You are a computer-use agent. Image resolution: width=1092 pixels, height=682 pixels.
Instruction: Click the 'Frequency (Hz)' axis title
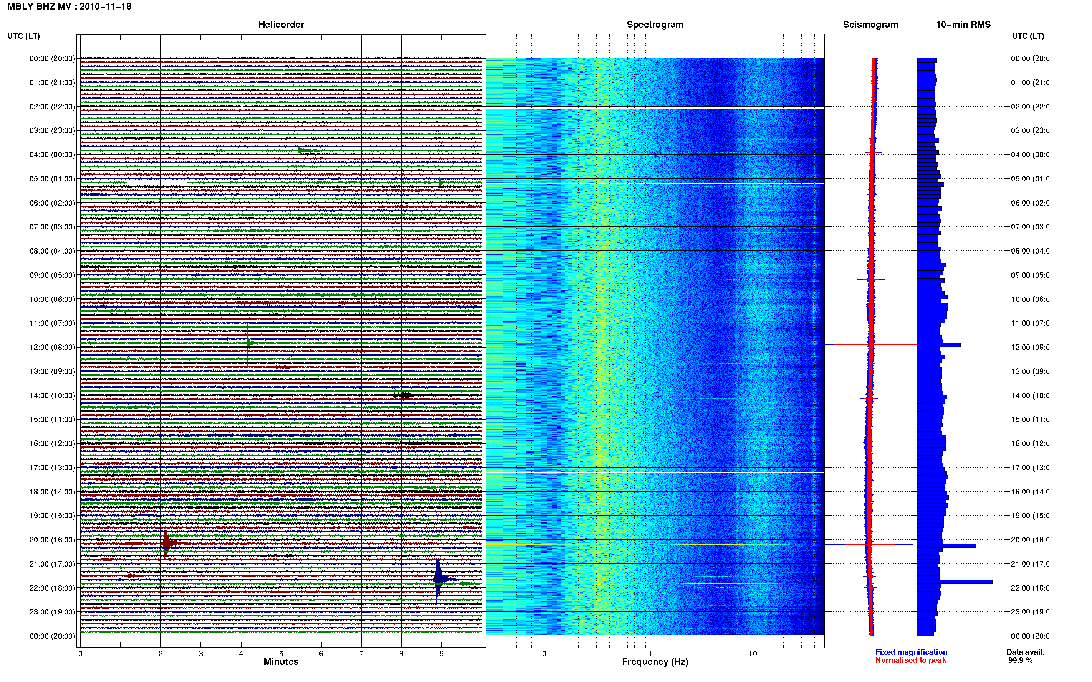(x=655, y=662)
